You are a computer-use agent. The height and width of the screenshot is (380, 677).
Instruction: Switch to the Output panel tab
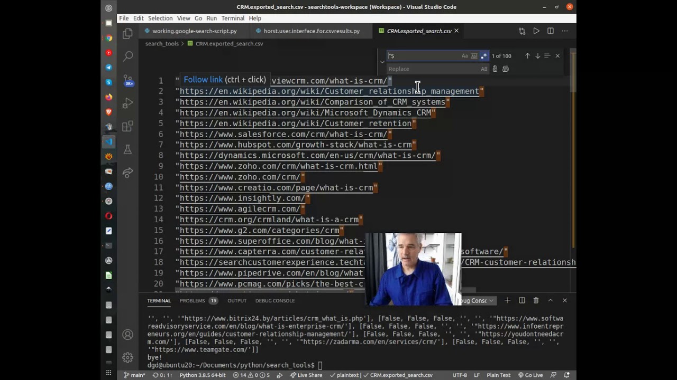237,301
